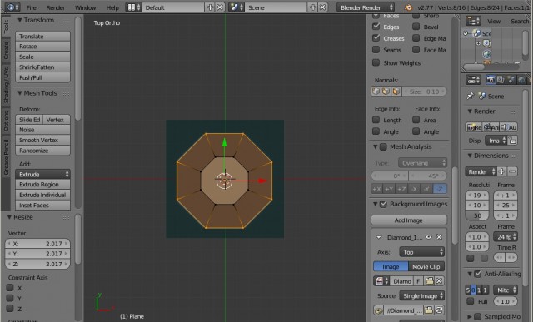This screenshot has width=533, height=322.
Task: Click the Randomize button
Action: 42,151
